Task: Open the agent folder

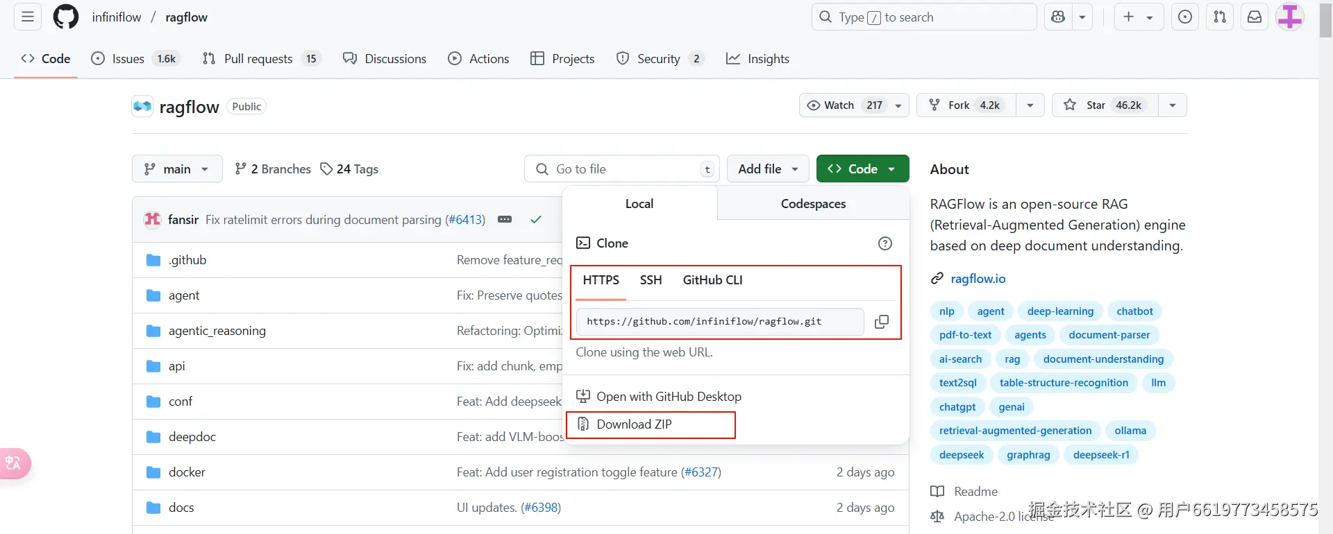Action: 184,295
